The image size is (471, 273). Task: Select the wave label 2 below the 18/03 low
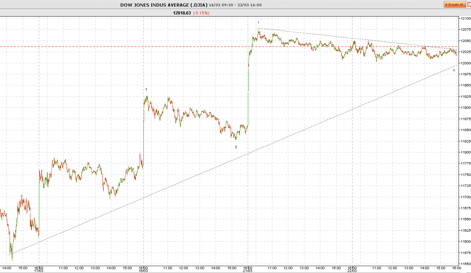pyautogui.click(x=236, y=147)
